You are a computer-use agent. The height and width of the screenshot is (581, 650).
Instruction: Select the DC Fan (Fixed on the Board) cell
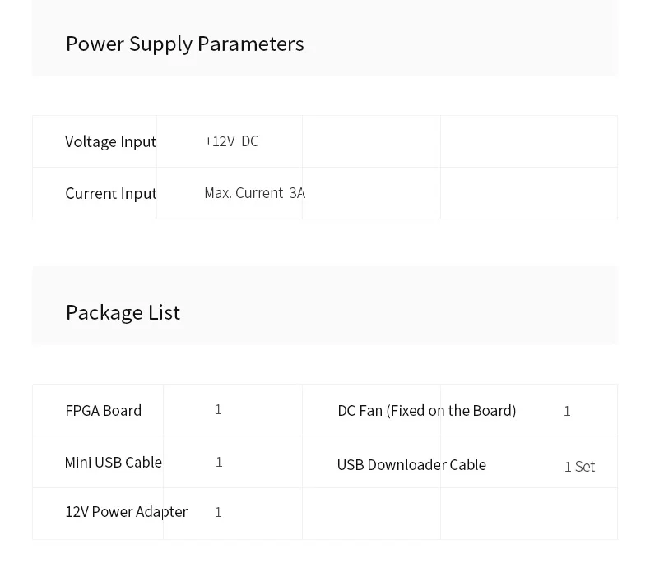pos(427,411)
